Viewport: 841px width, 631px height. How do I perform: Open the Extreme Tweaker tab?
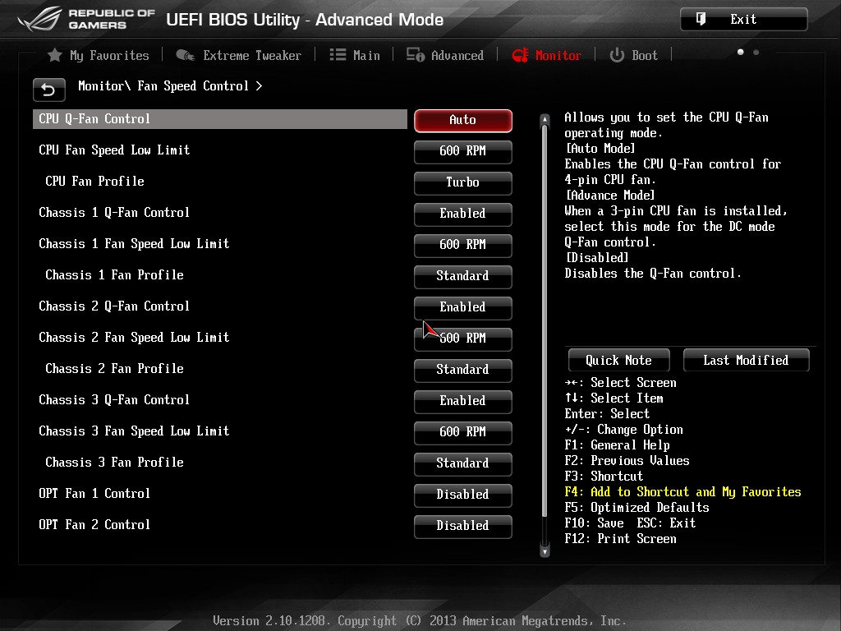[239, 55]
